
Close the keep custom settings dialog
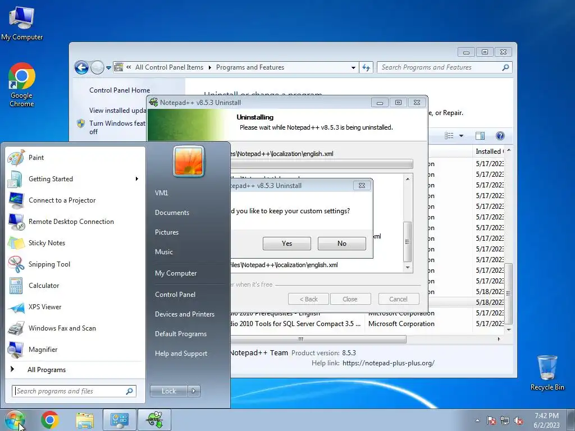362,185
